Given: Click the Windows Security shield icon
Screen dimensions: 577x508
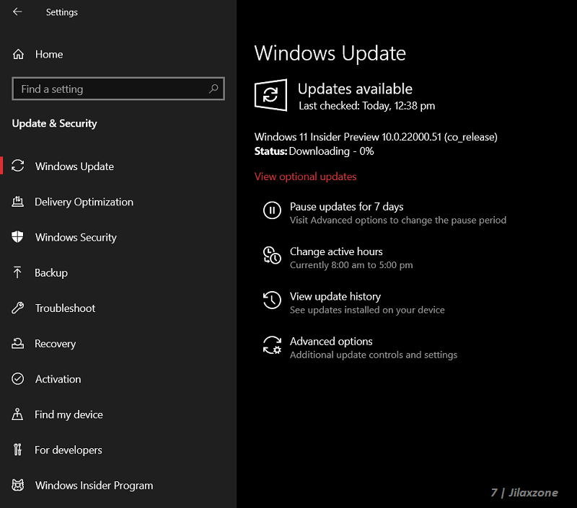Looking at the screenshot, I should pyautogui.click(x=17, y=237).
